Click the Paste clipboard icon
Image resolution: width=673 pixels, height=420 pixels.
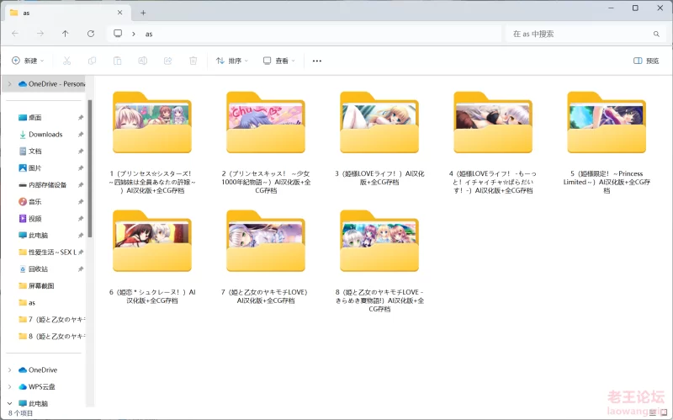tap(117, 61)
